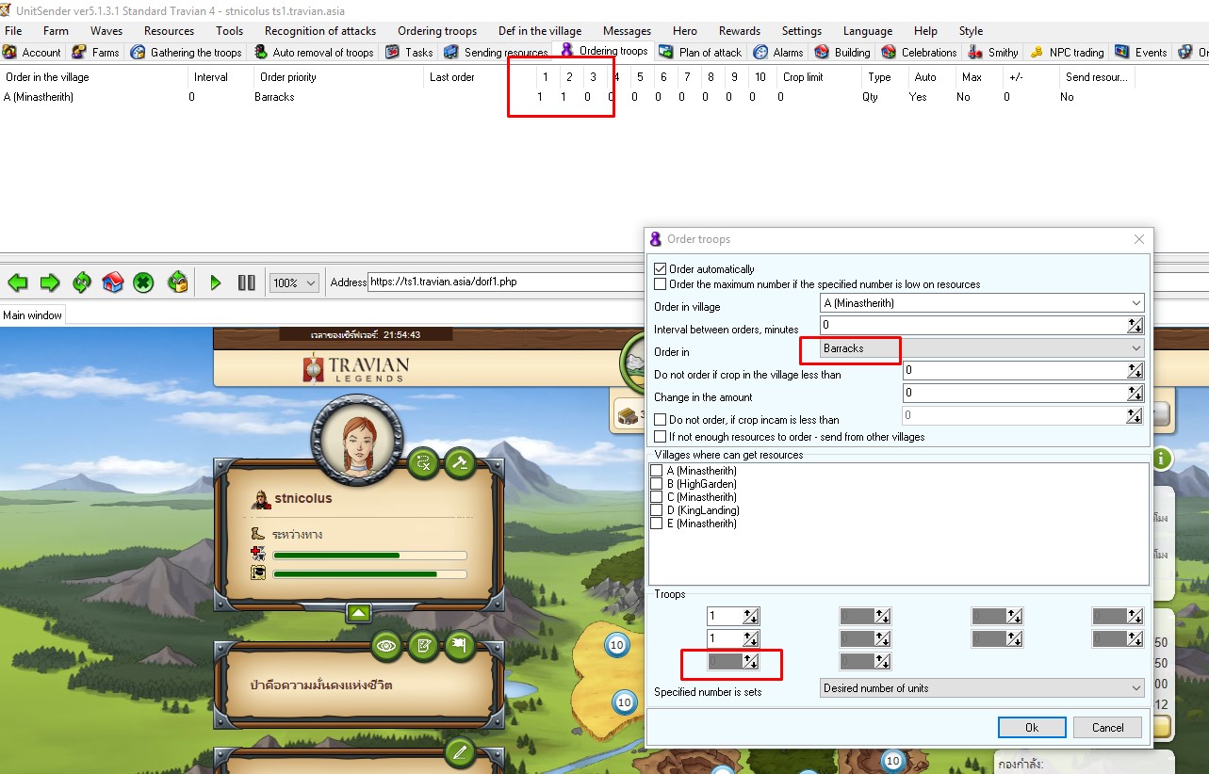Open the 100% zoom dropdown
Screen dimensions: 1209x774
295,282
